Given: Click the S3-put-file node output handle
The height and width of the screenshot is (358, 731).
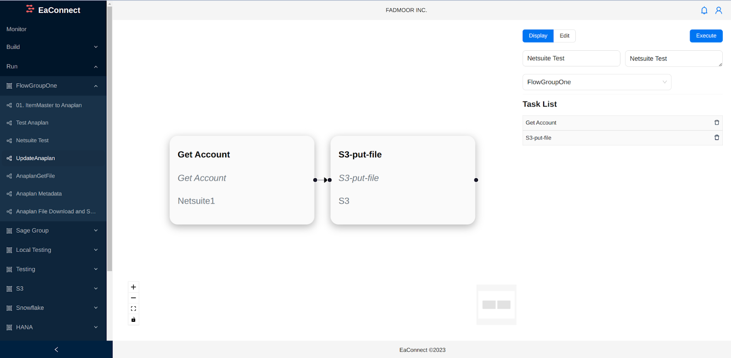Looking at the screenshot, I should [x=476, y=180].
